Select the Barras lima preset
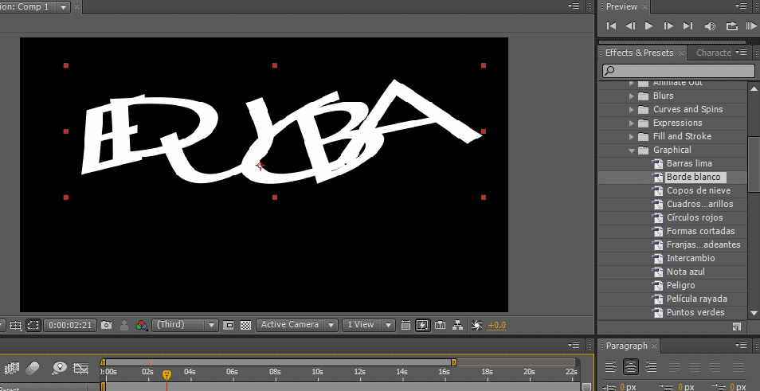Image resolution: width=760 pixels, height=391 pixels. point(689,163)
